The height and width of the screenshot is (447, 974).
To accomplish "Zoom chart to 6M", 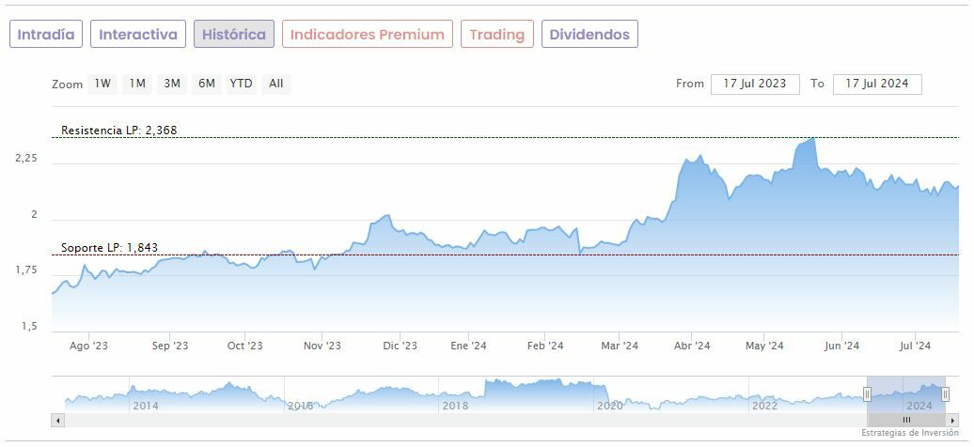I will 206,84.
